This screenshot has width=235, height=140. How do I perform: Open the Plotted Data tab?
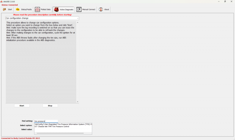(x=43, y=10)
